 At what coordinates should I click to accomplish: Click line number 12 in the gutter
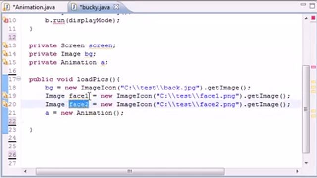pos(12,37)
